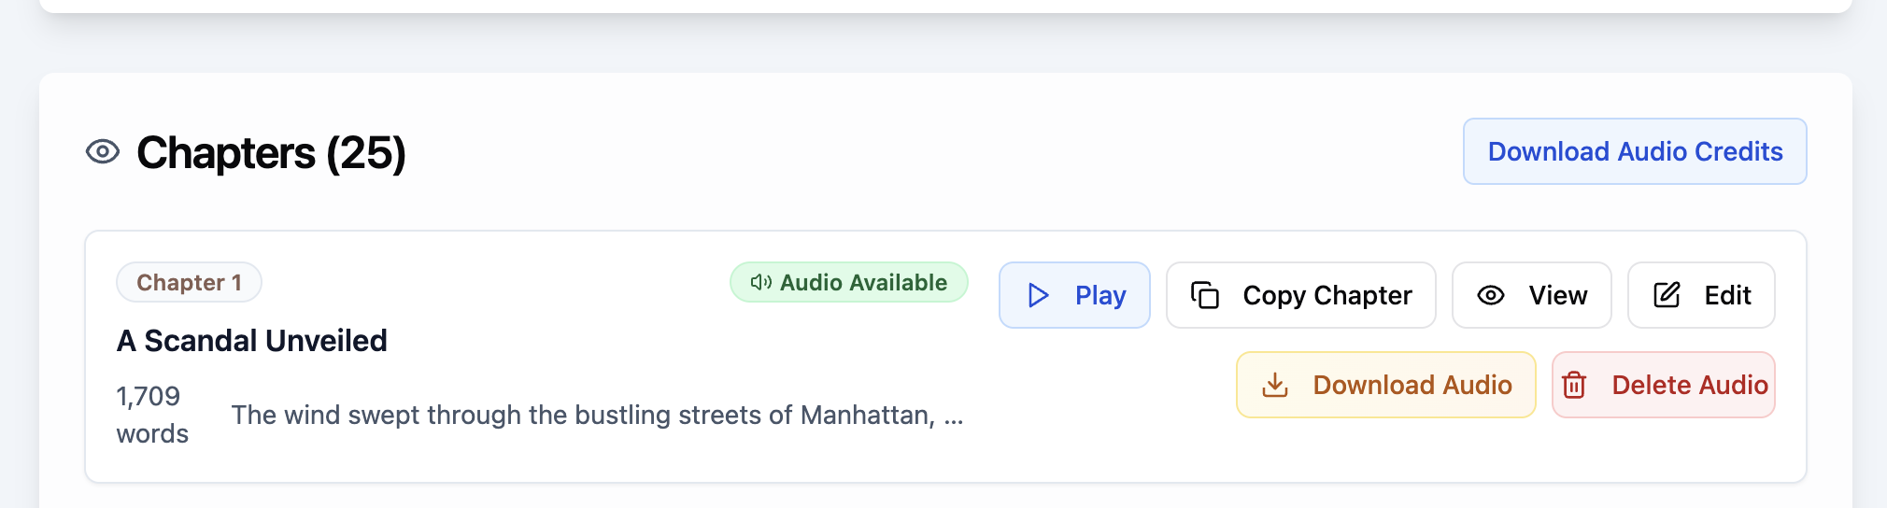Image resolution: width=1887 pixels, height=508 pixels.
Task: Play the Chapter 1 audio
Action: click(1074, 295)
